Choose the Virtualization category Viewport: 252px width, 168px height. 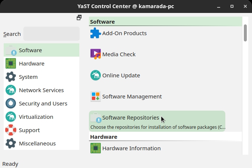click(x=42, y=117)
